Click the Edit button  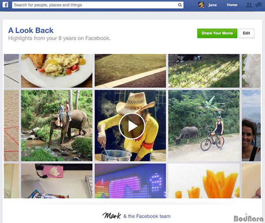coord(246,33)
